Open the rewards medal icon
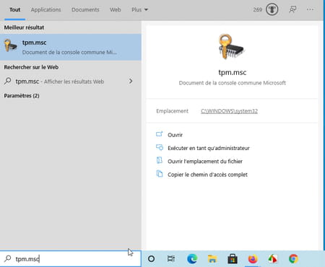The image size is (325, 267). point(272,9)
